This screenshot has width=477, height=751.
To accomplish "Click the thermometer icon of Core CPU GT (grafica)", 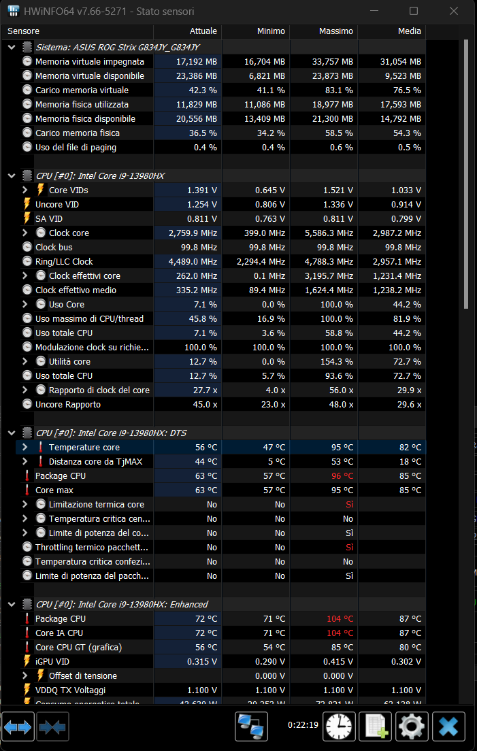I will 27,647.
